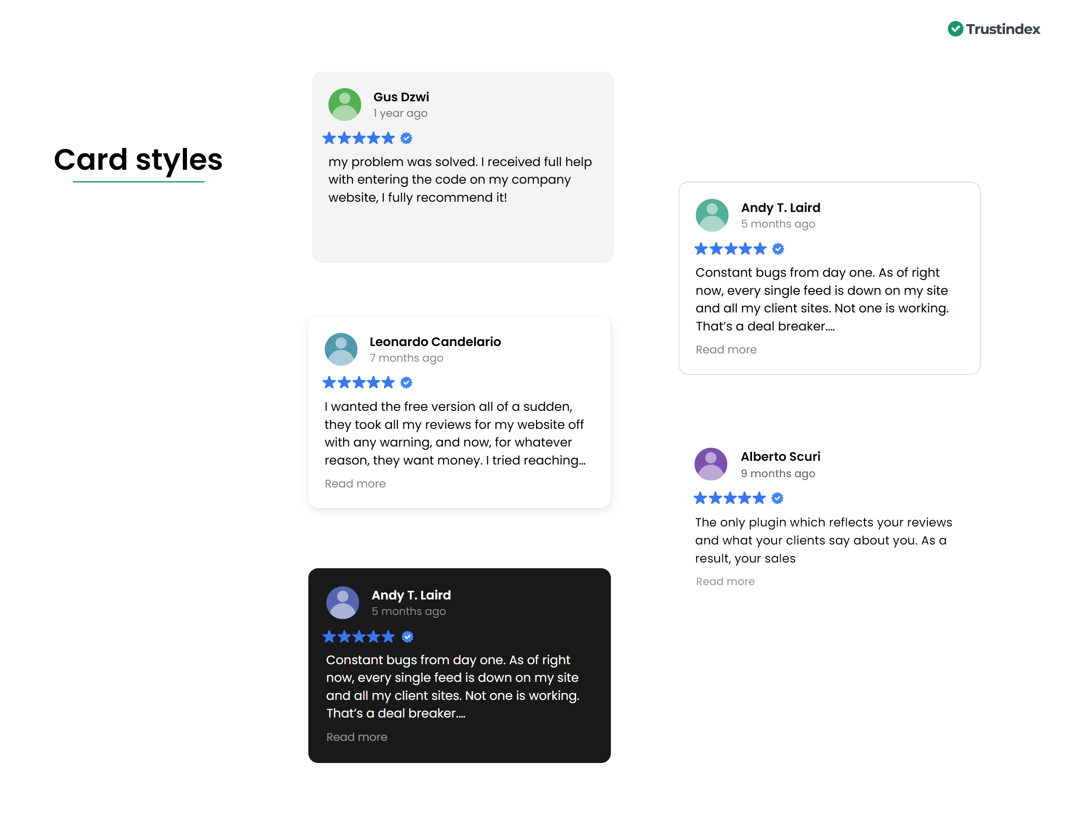Select the Card styles heading
Viewport: 1066px width, 820px height.
(139, 159)
